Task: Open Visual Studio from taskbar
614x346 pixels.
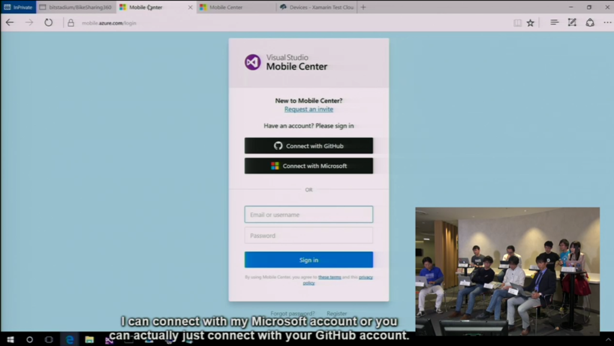Action: pos(109,340)
